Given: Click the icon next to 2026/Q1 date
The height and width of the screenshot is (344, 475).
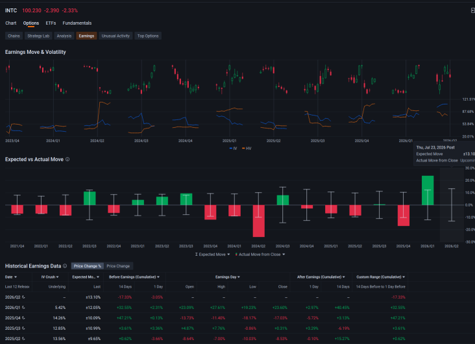Looking at the screenshot, I should (x=23, y=308).
